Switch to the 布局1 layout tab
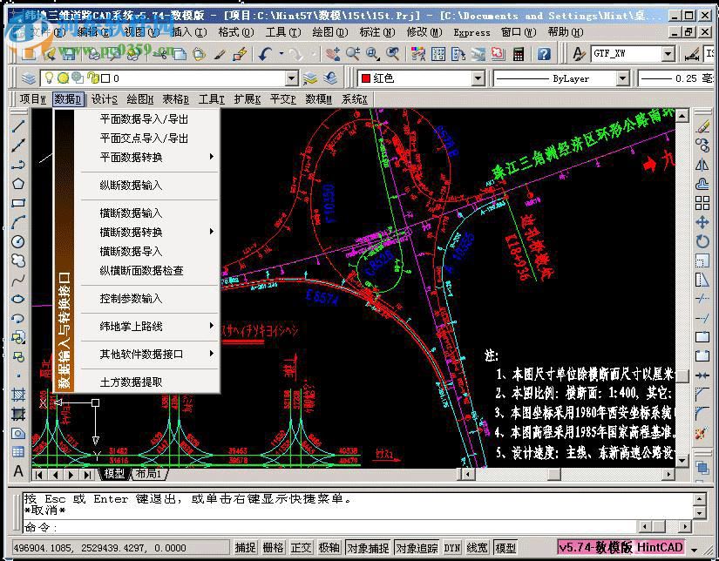Screen dimensions: 719x561 (x=146, y=474)
